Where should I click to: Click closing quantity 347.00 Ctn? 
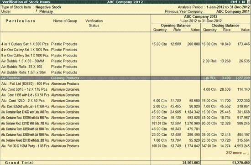pos(209,146)
